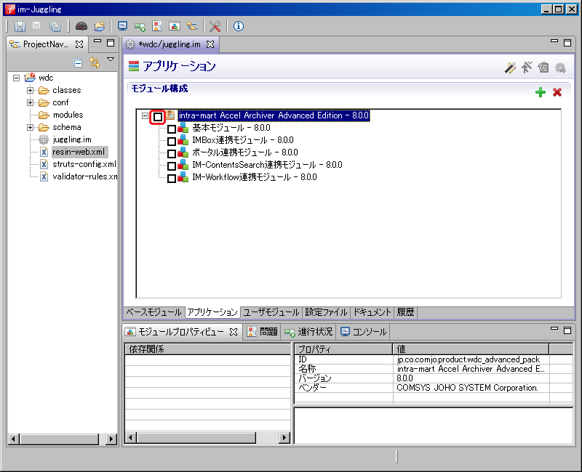Expand the conf folder

point(30,102)
